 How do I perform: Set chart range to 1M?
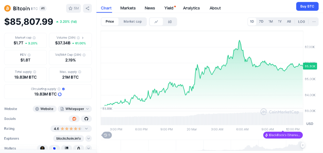[x=271, y=22]
